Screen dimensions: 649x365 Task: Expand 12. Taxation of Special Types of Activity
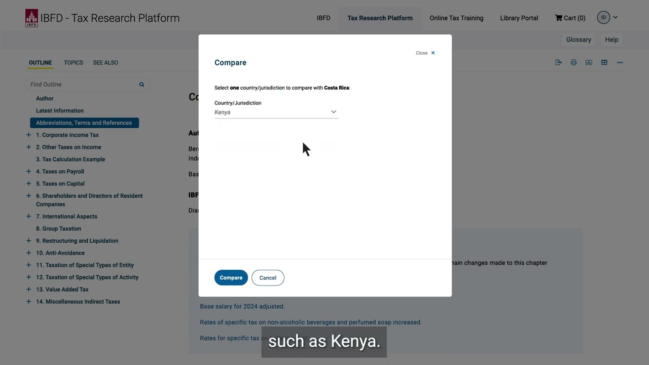[28, 277]
